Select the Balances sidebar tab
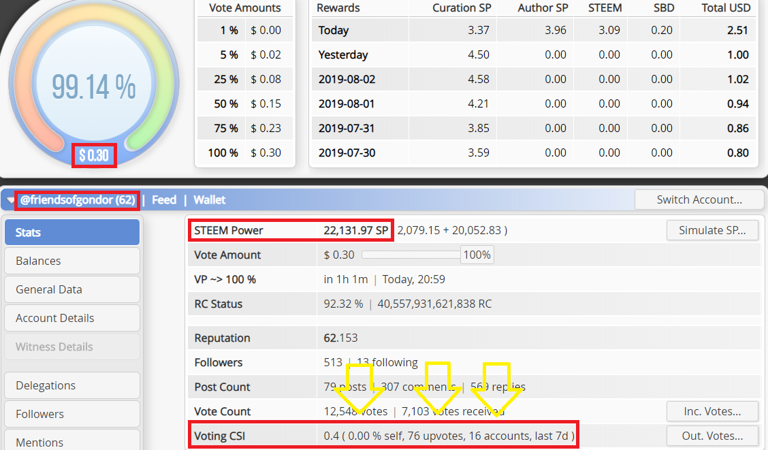This screenshot has width=768, height=450. tap(72, 261)
